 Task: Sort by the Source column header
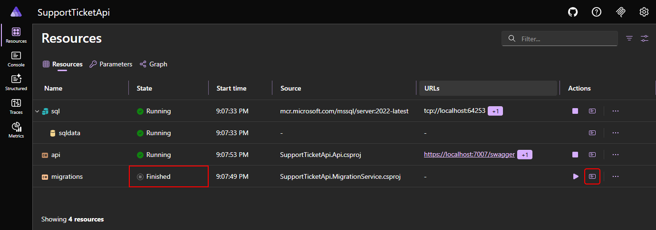tap(290, 88)
